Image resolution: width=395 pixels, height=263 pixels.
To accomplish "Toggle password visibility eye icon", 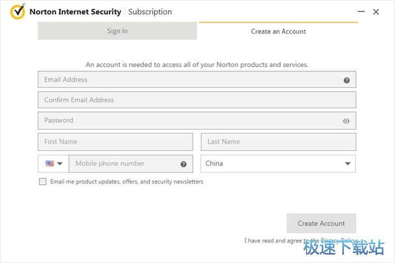I will click(x=346, y=121).
